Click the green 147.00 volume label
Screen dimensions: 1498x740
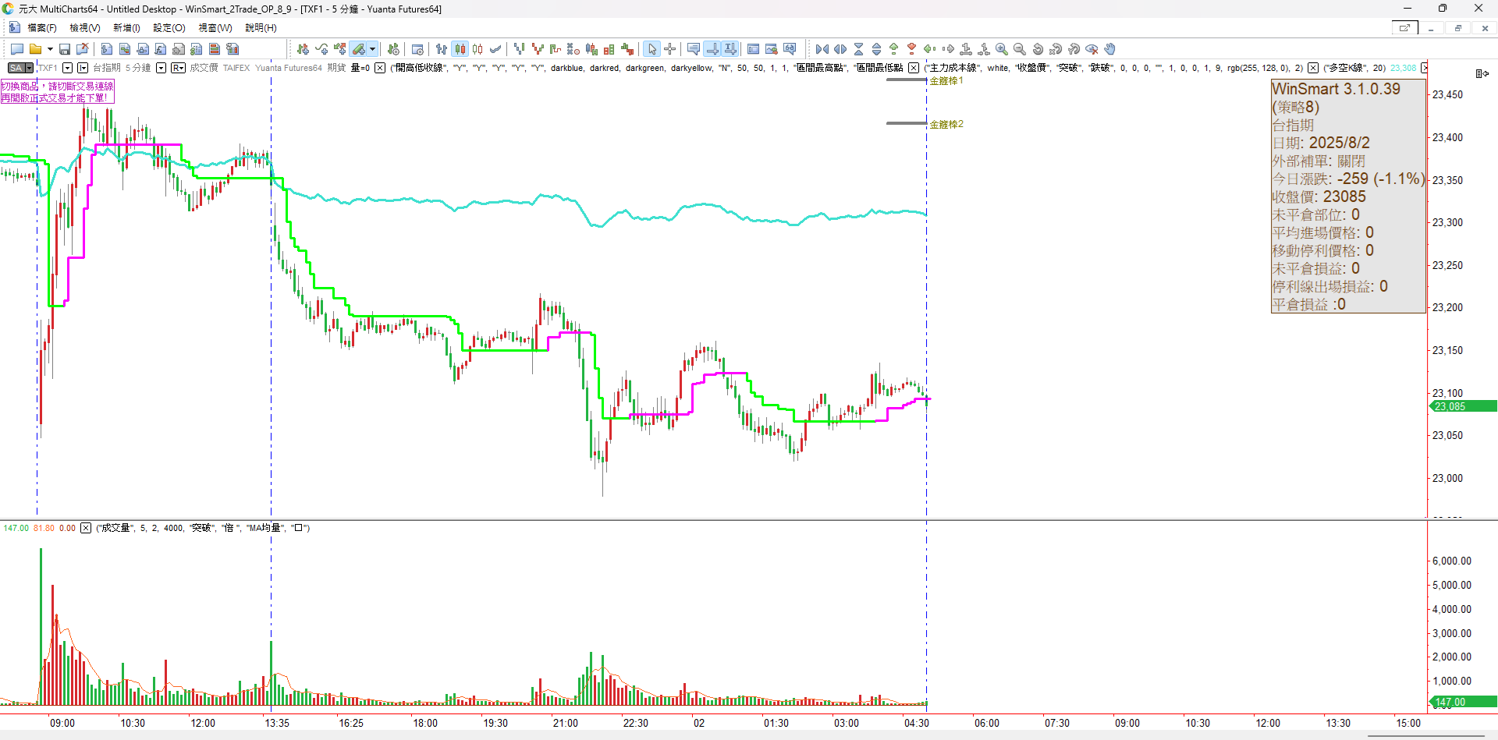(x=1462, y=702)
